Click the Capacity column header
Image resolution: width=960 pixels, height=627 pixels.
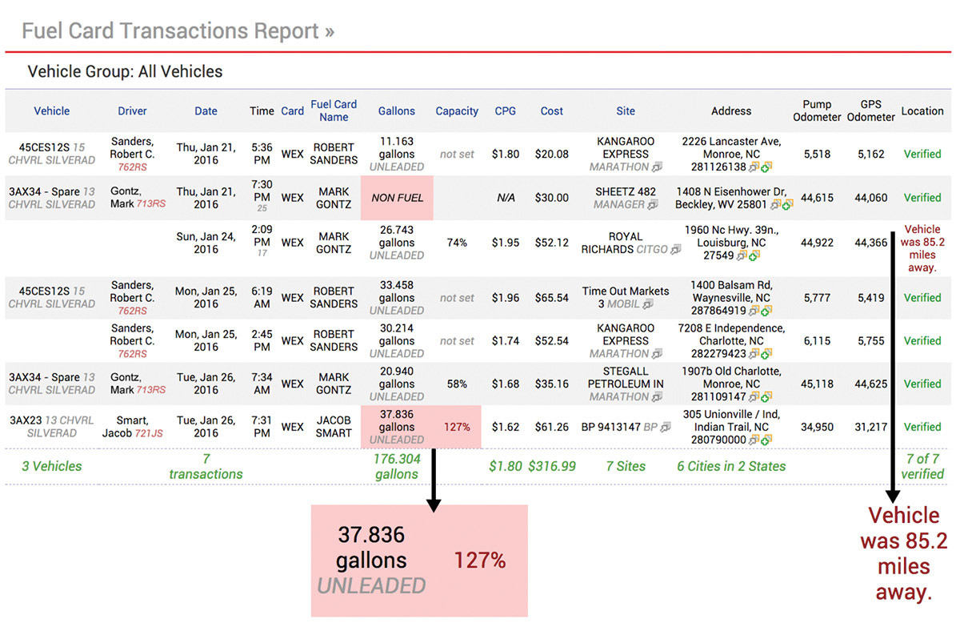click(457, 111)
